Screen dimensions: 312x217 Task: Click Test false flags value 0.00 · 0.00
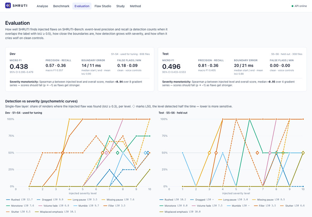coord(280,65)
